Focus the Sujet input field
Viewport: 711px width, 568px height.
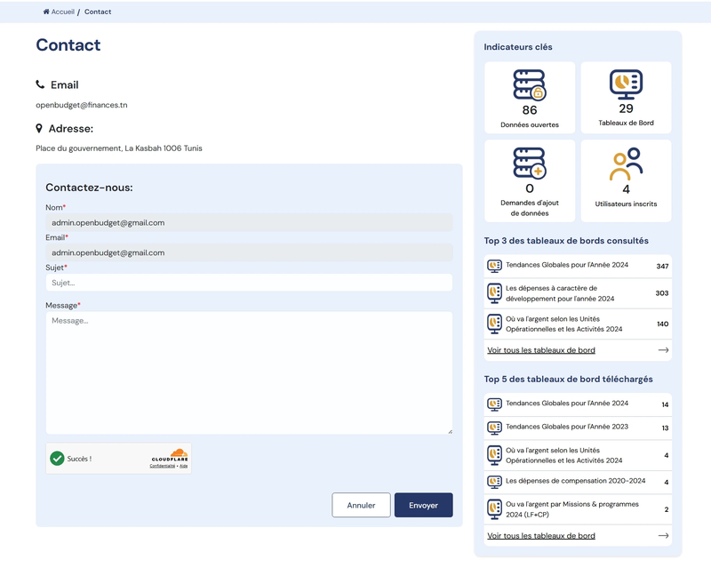pos(249,283)
